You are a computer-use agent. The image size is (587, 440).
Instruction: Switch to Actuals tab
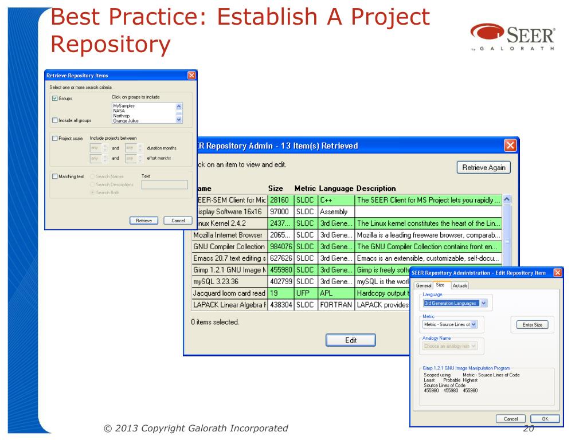click(x=460, y=285)
